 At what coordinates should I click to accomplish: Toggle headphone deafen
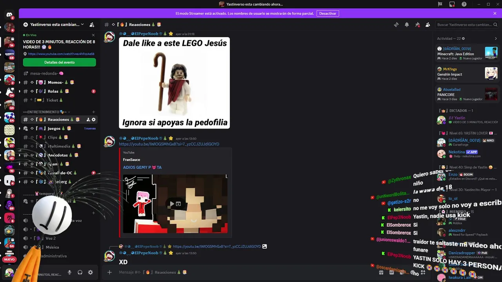[80, 273]
